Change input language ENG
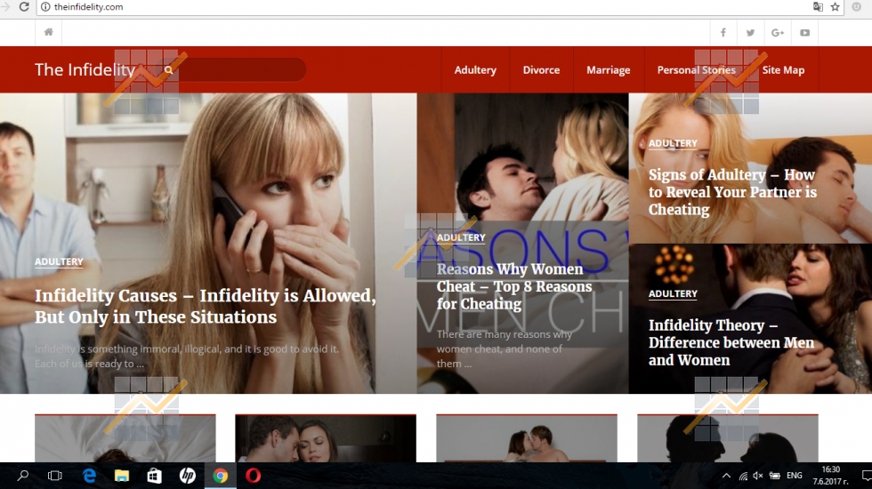The image size is (872, 489). 794,476
